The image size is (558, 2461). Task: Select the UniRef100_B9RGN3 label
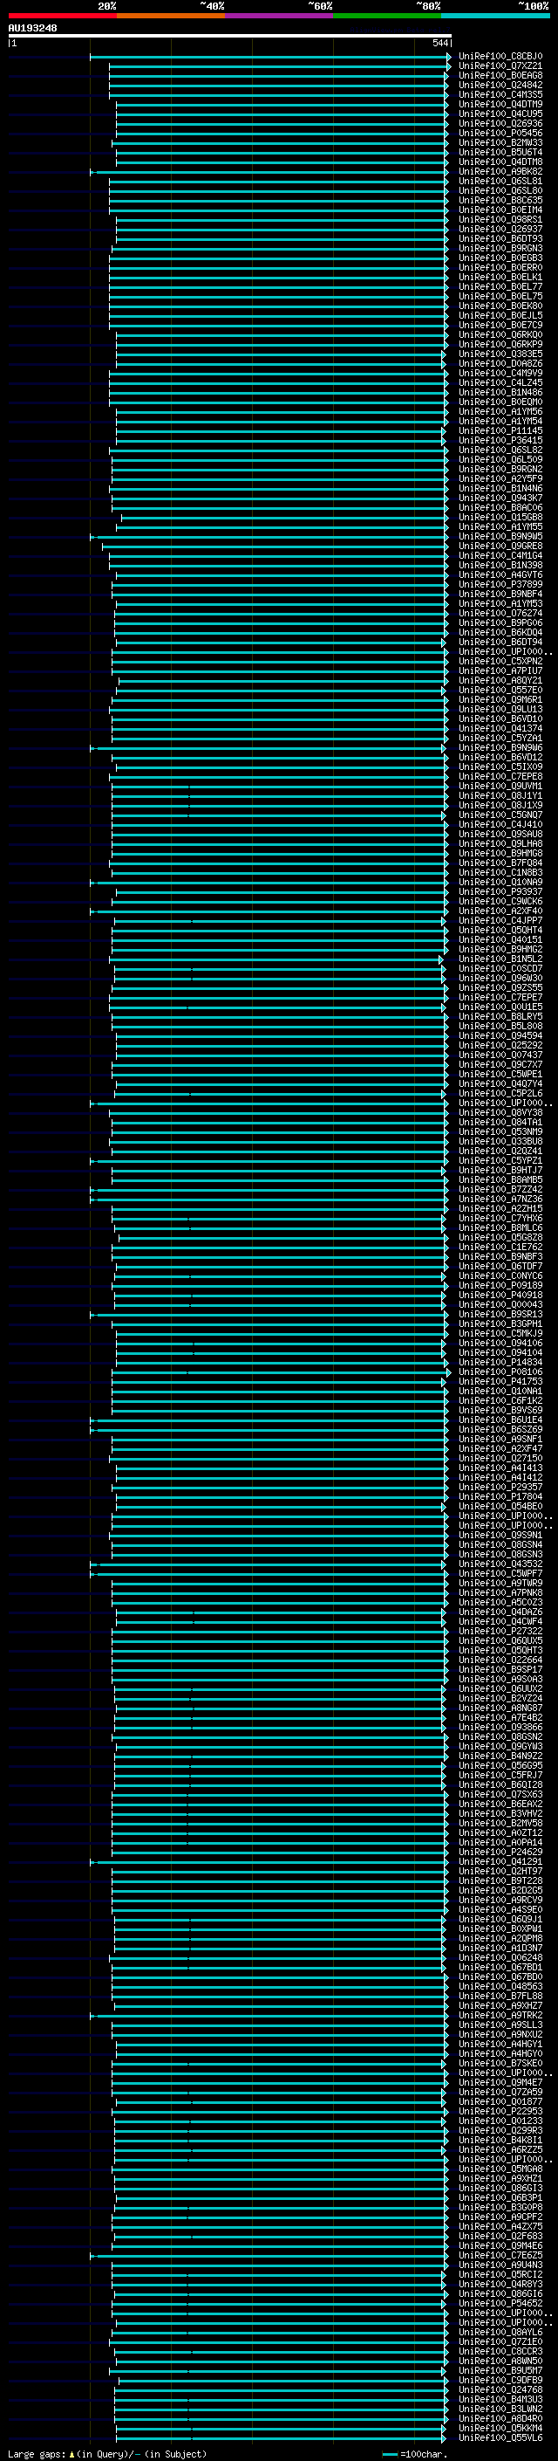(x=500, y=249)
